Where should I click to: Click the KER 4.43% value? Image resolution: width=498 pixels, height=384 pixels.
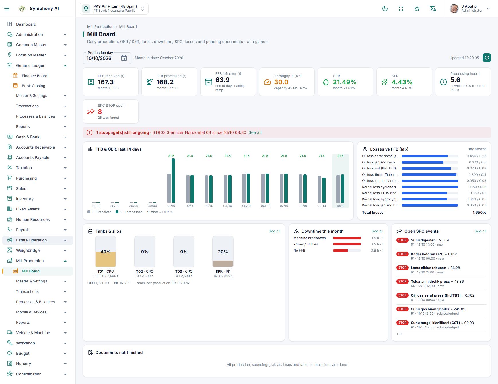402,82
